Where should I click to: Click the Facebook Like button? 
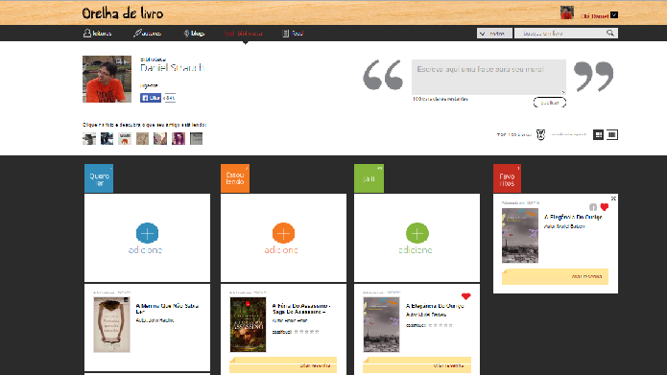coord(151,98)
